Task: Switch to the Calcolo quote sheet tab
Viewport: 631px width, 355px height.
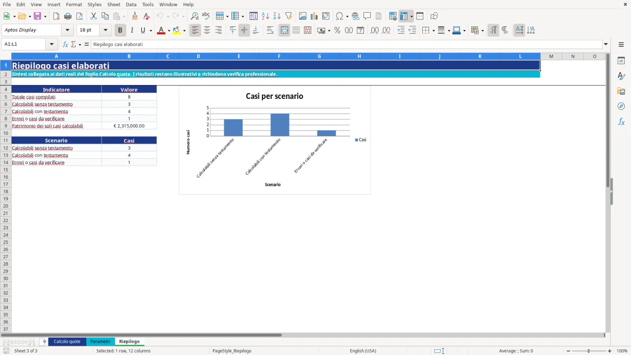Action: (67, 342)
